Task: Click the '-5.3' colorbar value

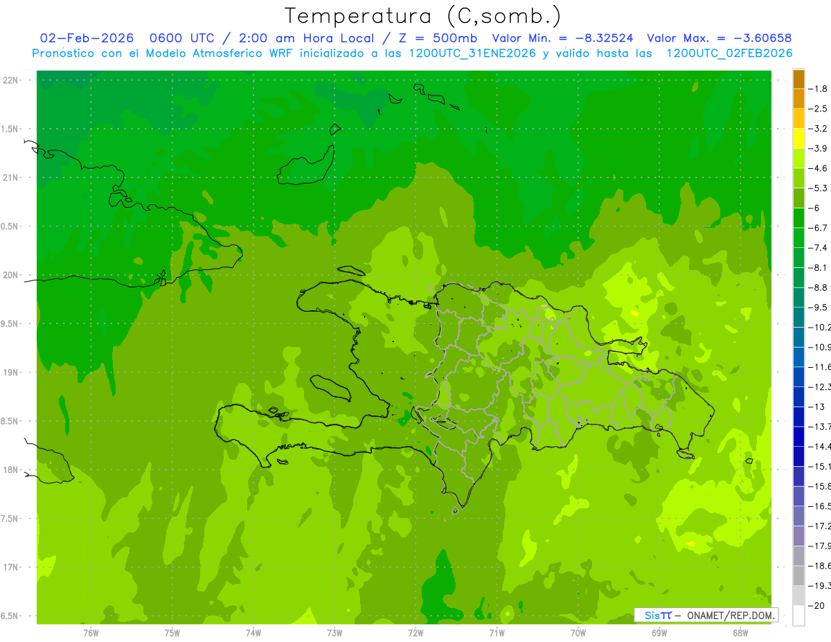Action: [818, 188]
